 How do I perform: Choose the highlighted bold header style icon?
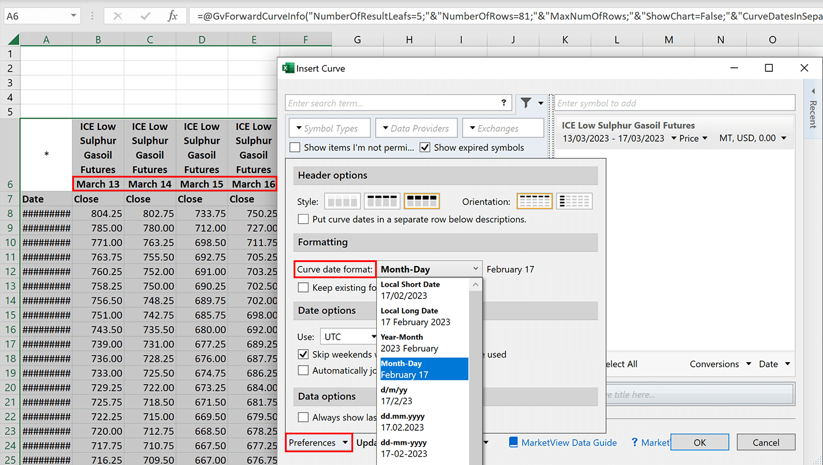(422, 201)
